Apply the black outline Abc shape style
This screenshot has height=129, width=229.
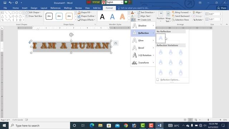point(49,16)
